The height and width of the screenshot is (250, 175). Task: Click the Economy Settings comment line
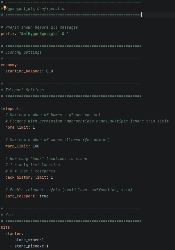tap(21, 53)
